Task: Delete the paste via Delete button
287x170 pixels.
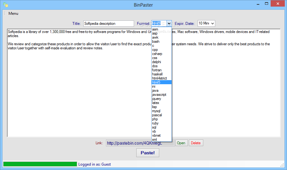Action: tap(196, 143)
